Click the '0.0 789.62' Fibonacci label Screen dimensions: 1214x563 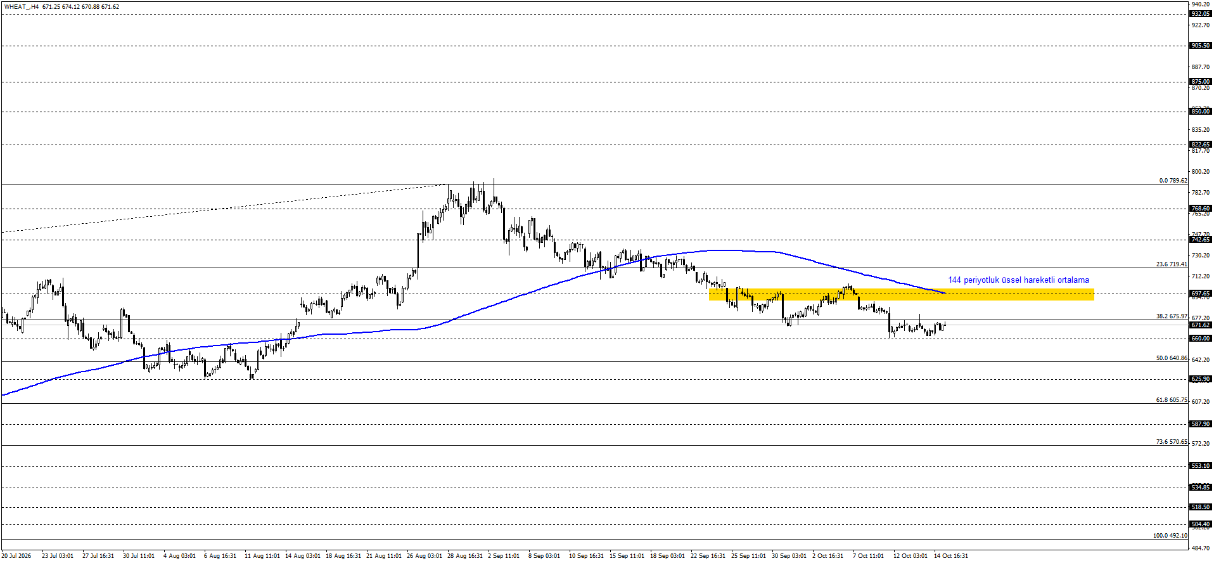coord(1173,181)
